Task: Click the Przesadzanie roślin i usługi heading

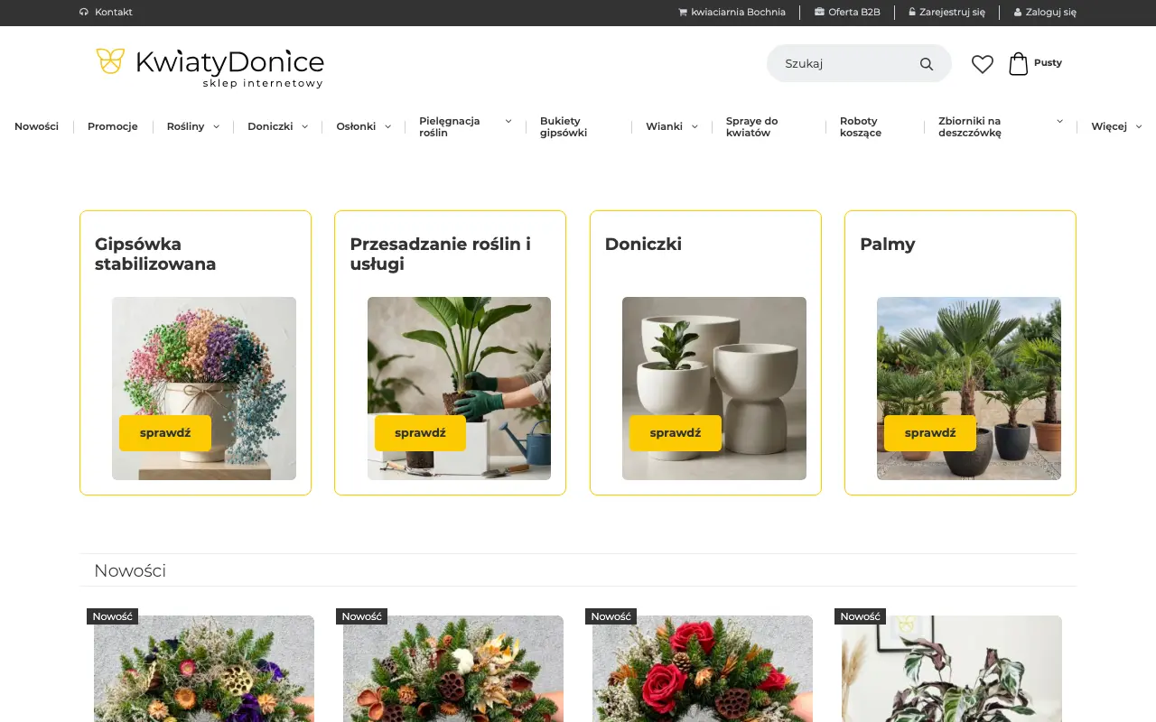Action: coord(441,254)
